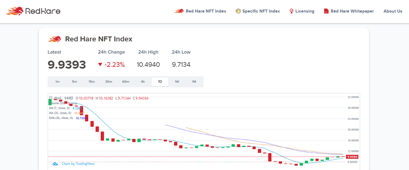
Task: Click the red PDF icon beside Whitepaper
Action: click(326, 11)
